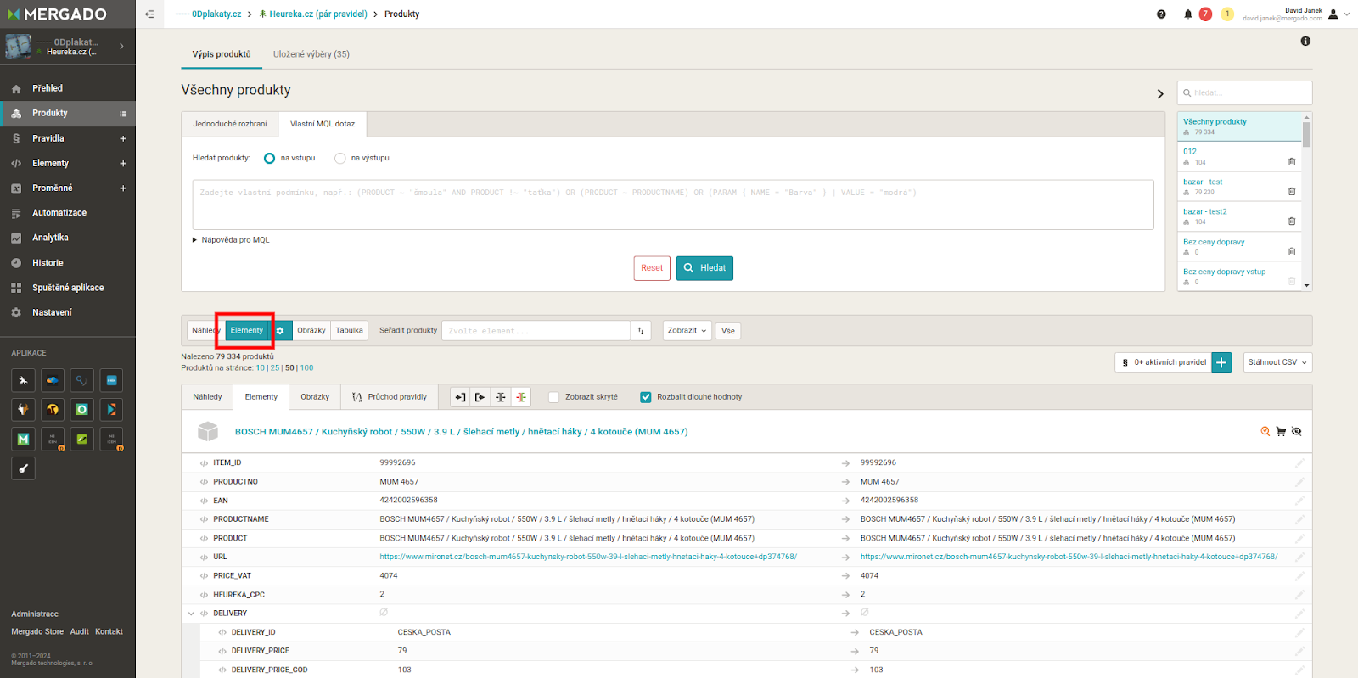
Task: Click the red 7 notification badge
Action: coord(1205,14)
